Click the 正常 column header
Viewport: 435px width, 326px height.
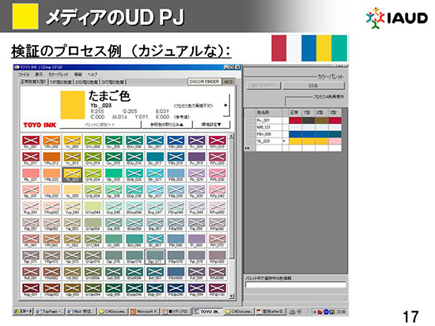(295, 112)
